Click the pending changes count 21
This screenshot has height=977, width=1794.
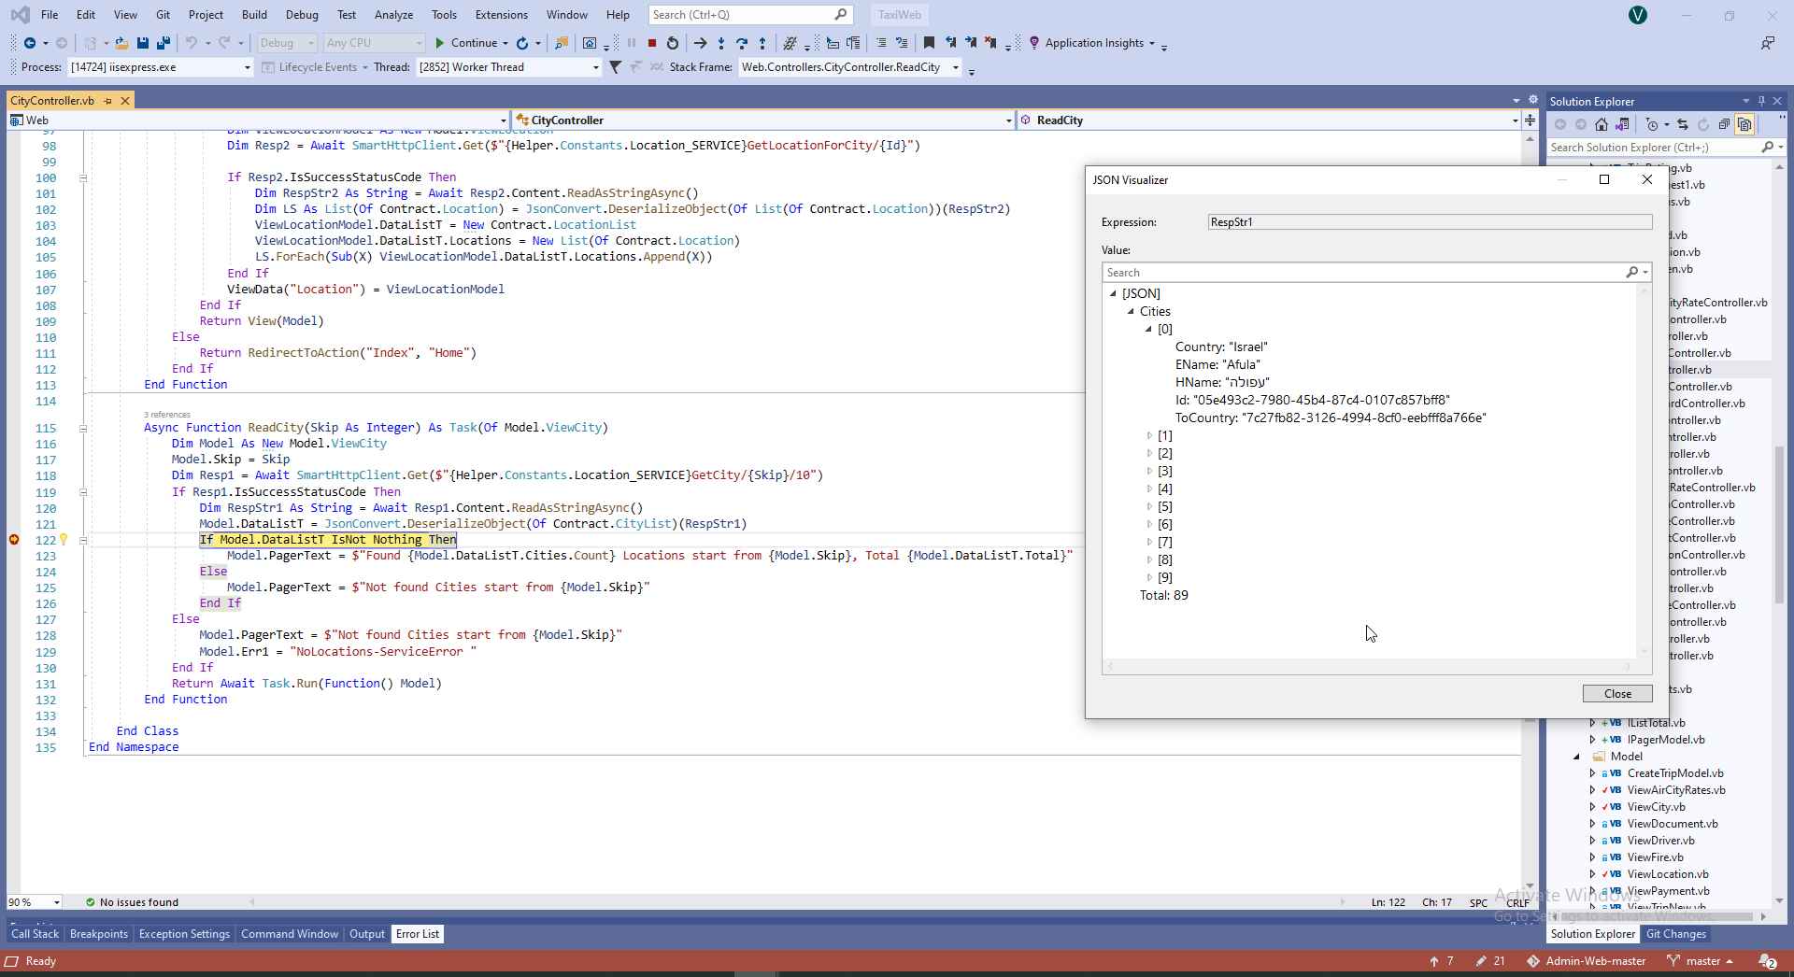click(x=1491, y=961)
